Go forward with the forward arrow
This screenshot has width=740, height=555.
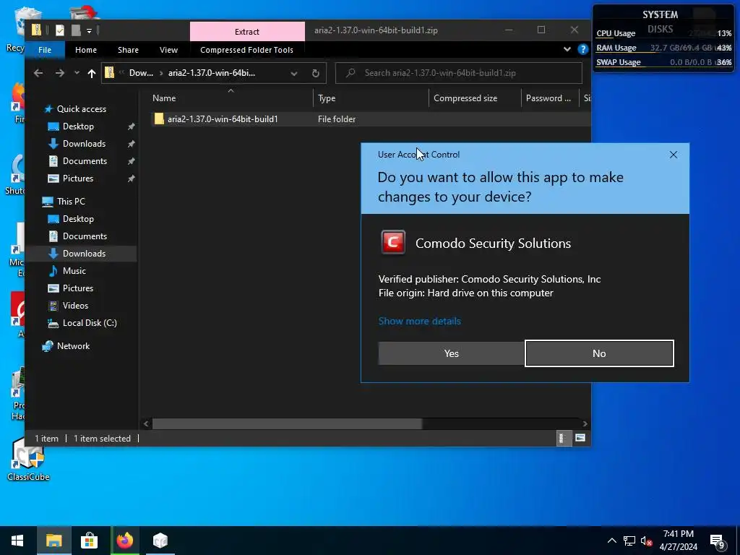(x=59, y=73)
